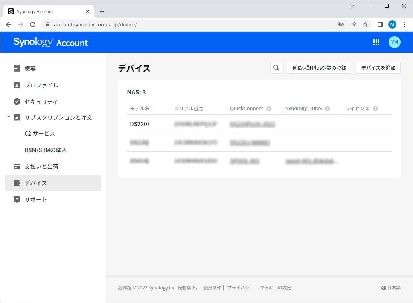Open プライバシー footer link
413x303 pixels.
pos(240,288)
